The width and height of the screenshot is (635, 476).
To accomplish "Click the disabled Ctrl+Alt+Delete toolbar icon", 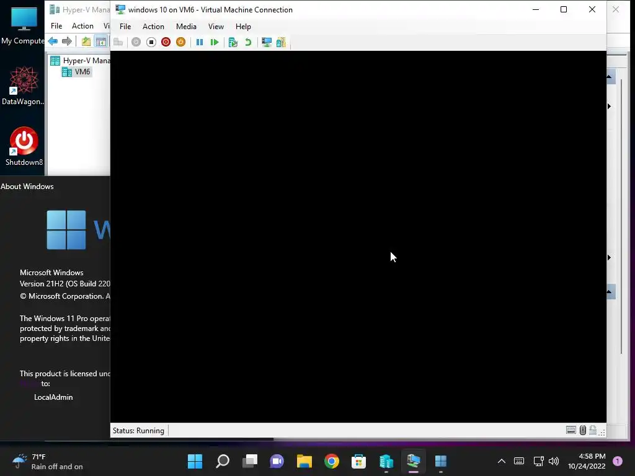I will point(118,42).
